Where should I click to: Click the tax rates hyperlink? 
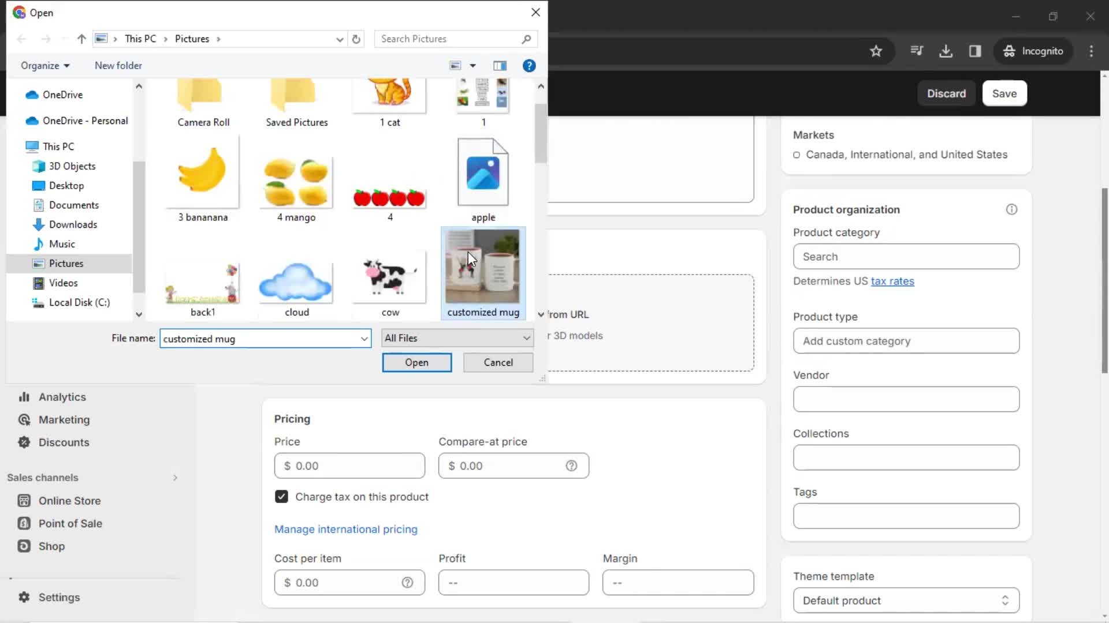(x=892, y=281)
